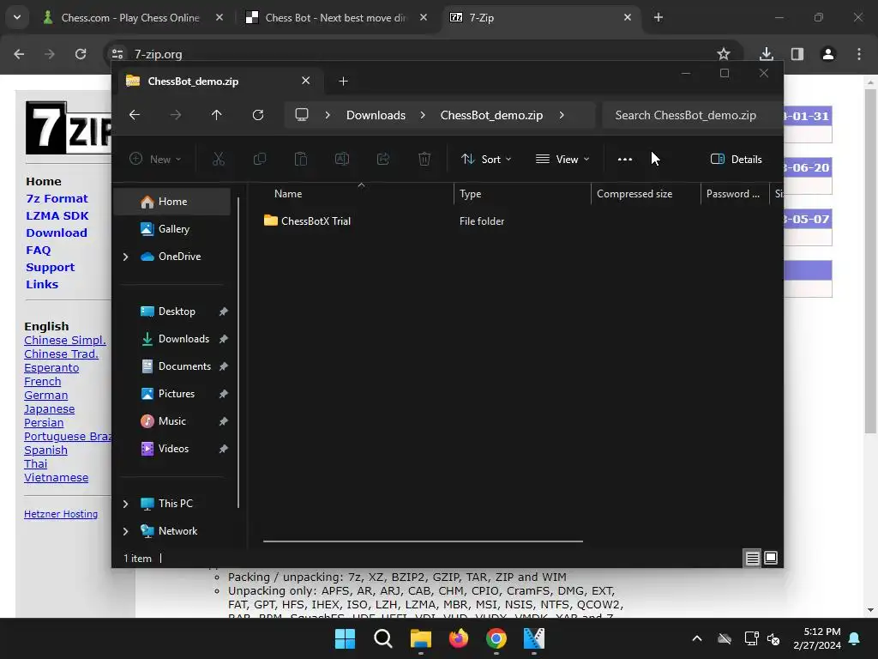Select Home in navigation pane

tap(172, 202)
